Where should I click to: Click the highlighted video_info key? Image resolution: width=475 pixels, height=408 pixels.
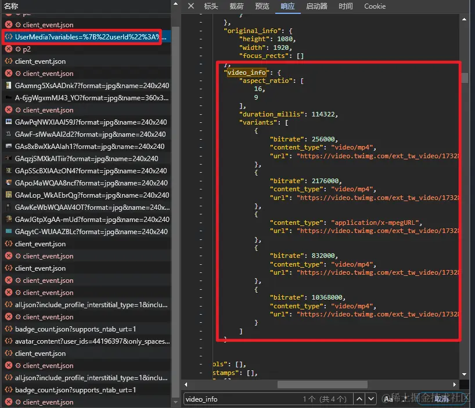point(247,72)
